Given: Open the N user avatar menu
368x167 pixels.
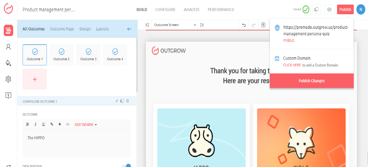Looking at the screenshot, I should click(x=361, y=9).
